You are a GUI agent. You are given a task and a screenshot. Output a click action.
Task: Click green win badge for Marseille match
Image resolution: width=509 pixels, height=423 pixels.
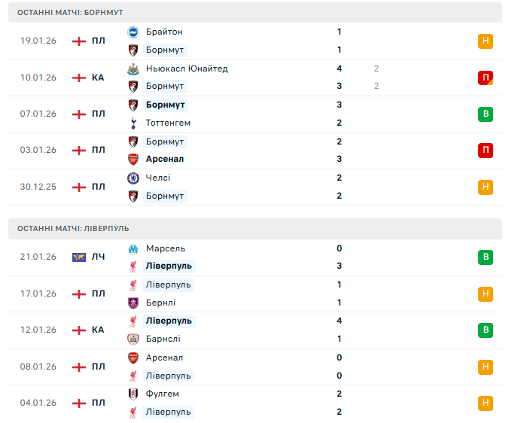486,257
